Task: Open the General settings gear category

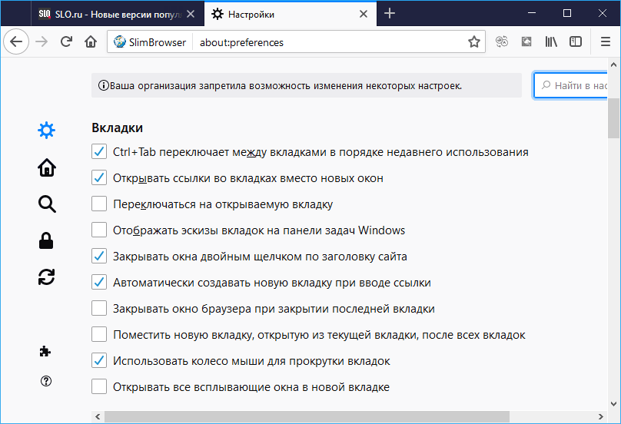Action: pos(47,130)
